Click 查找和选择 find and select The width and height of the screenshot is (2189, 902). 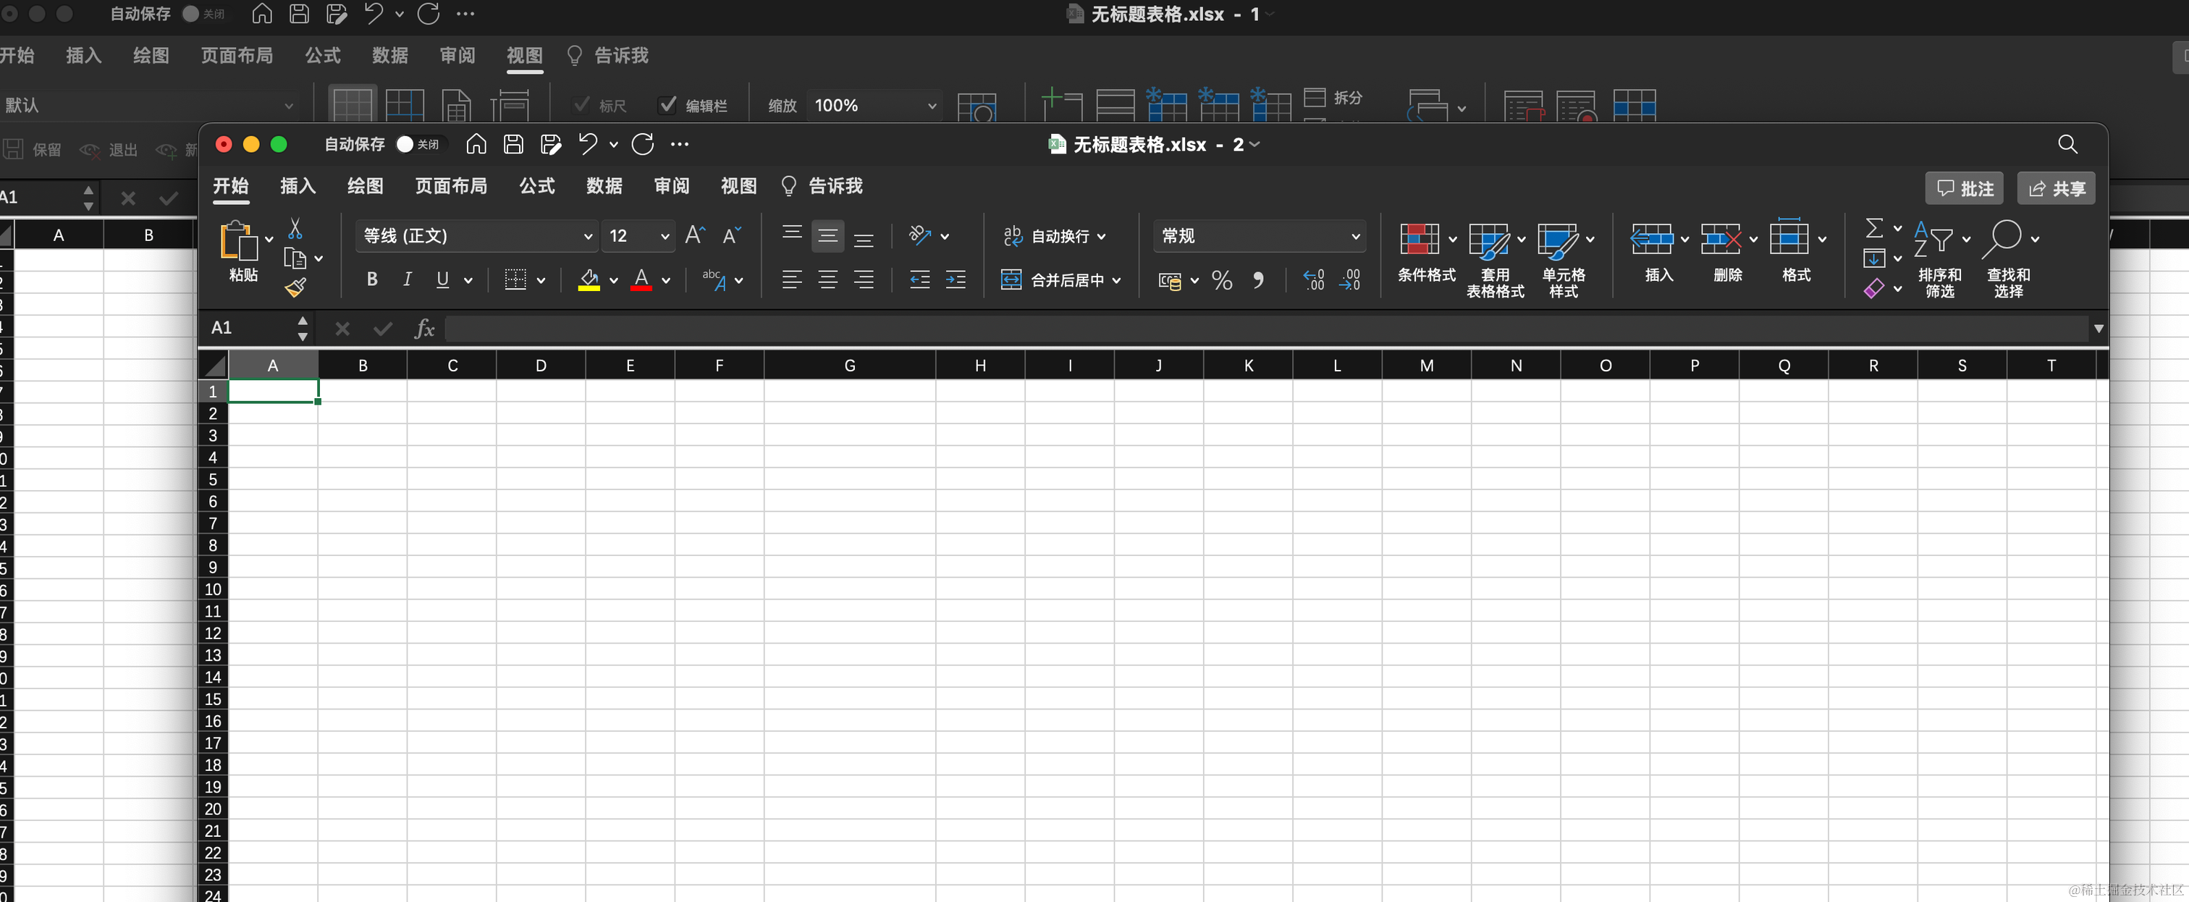click(2008, 259)
